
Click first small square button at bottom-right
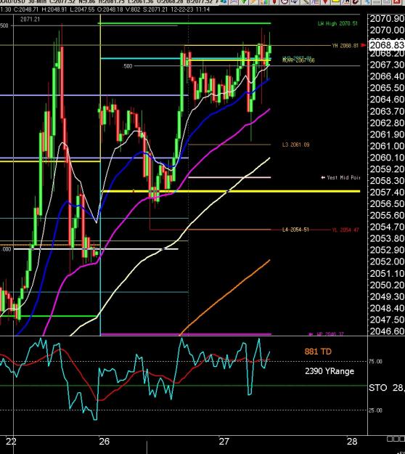coord(390,439)
